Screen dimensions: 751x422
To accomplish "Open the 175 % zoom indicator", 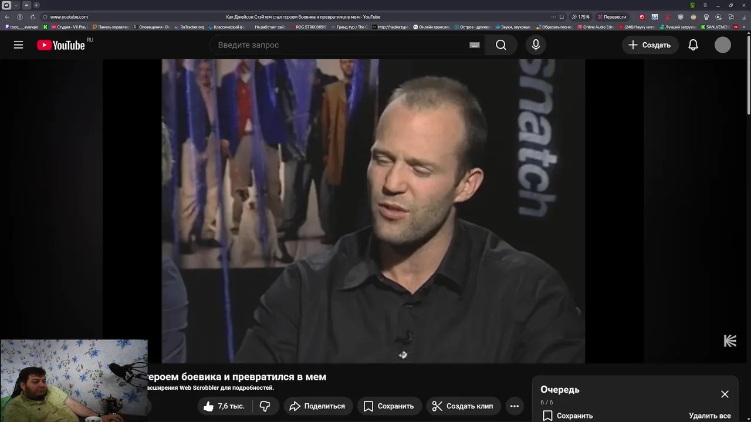I will (581, 17).
